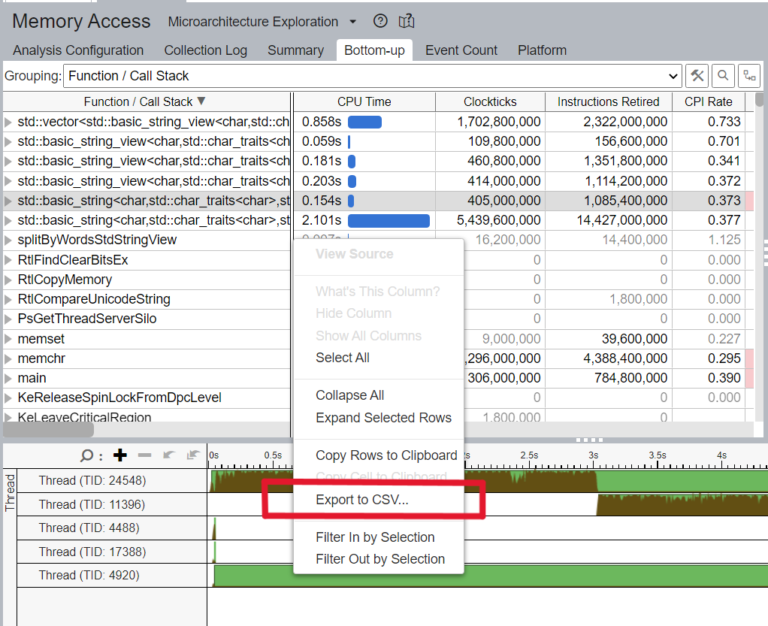This screenshot has height=626, width=768.
Task: Zoom in on timeline with the plus icon
Action: pyautogui.click(x=120, y=455)
